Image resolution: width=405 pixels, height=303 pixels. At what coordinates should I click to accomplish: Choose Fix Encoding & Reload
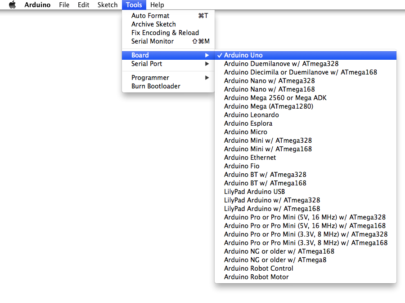(165, 33)
